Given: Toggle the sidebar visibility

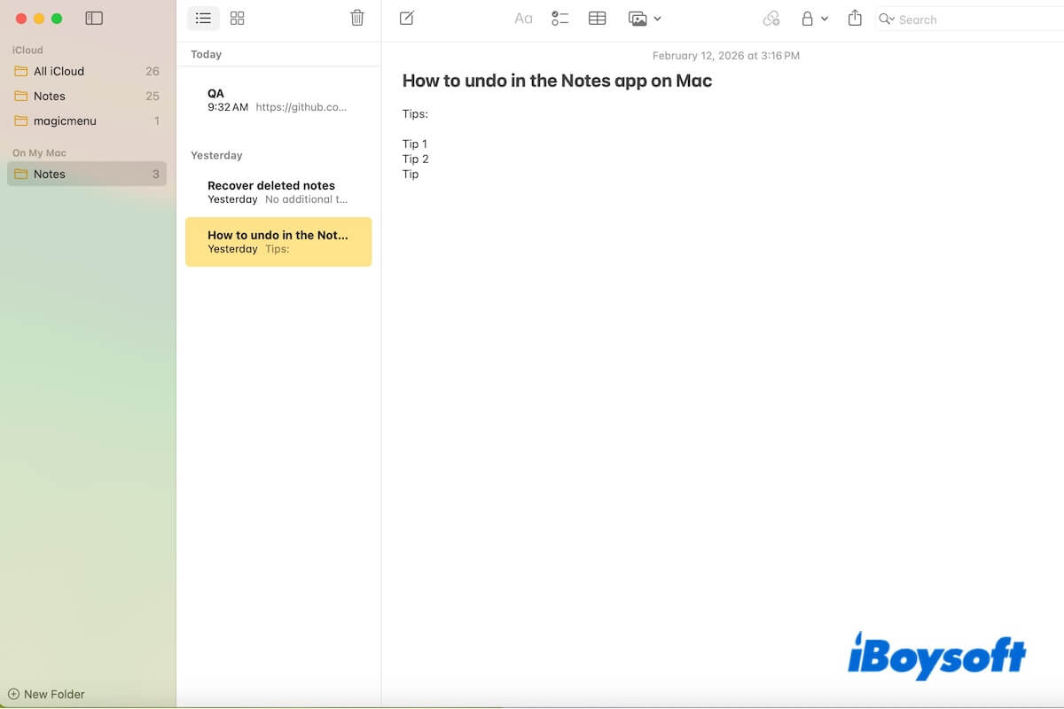Looking at the screenshot, I should (94, 18).
